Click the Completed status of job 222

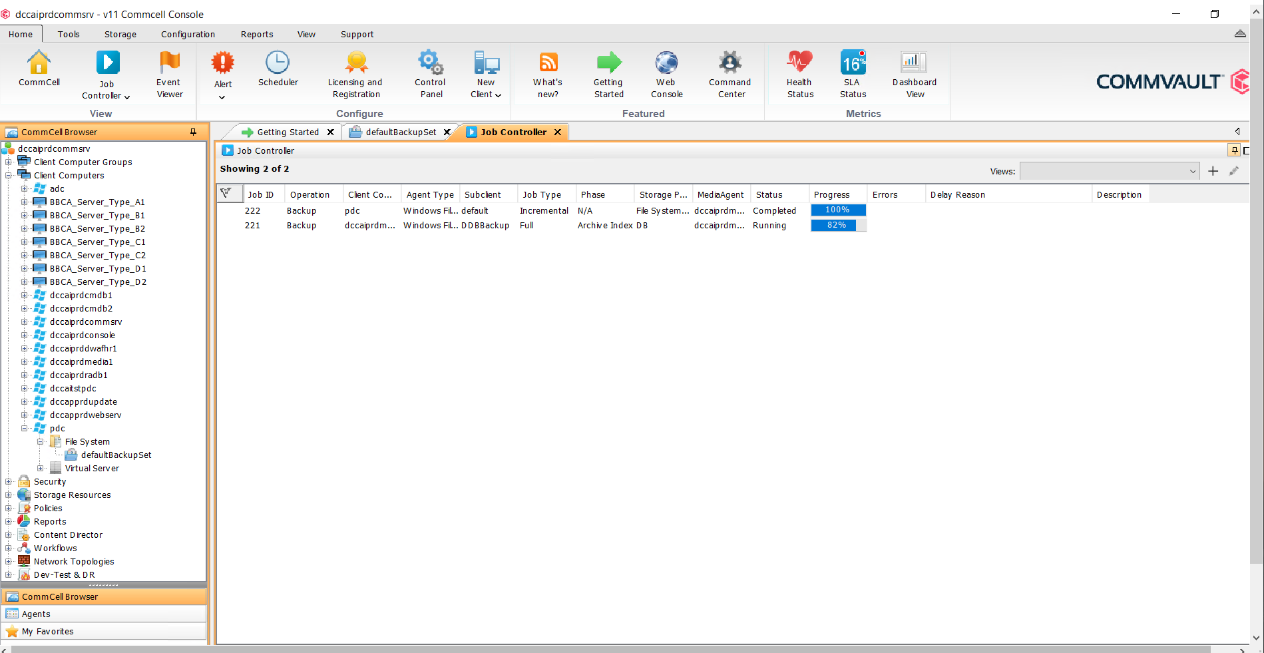pos(774,210)
